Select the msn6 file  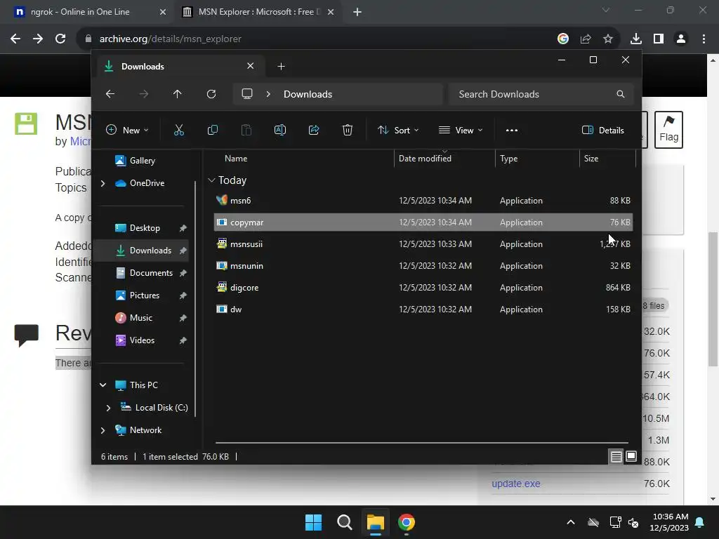423,200
